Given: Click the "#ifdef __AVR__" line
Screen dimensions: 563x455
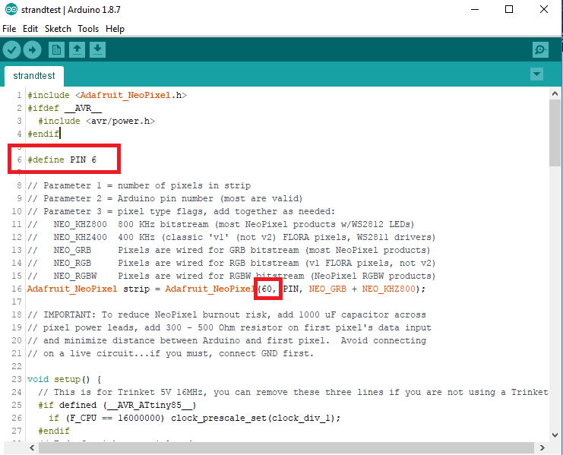Looking at the screenshot, I should pos(65,108).
